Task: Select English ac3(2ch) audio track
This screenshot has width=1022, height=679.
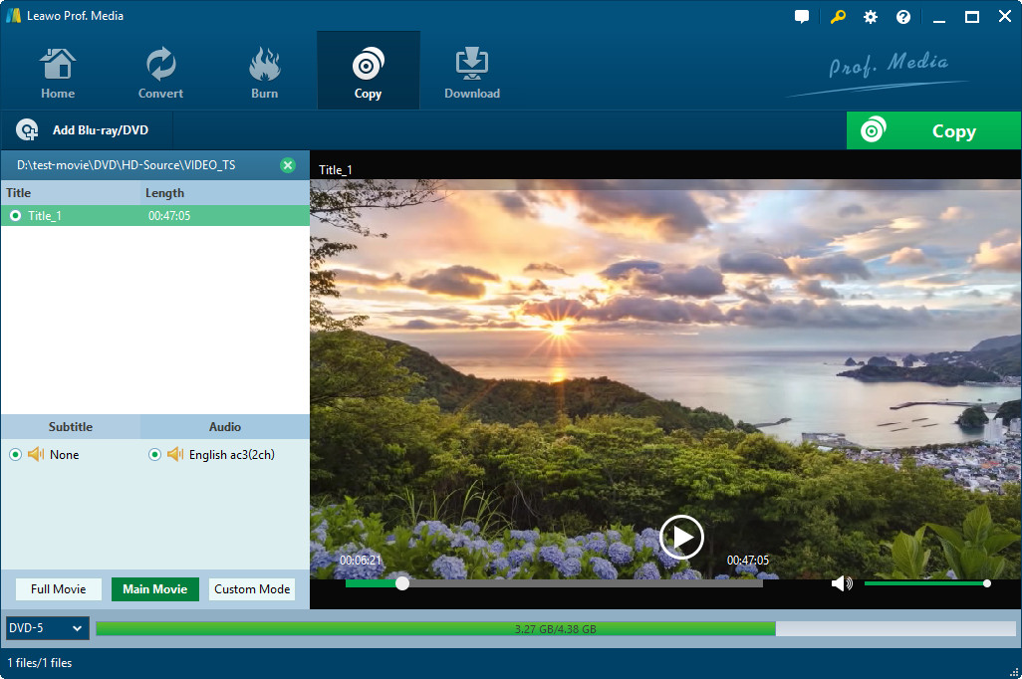Action: pyautogui.click(x=154, y=455)
